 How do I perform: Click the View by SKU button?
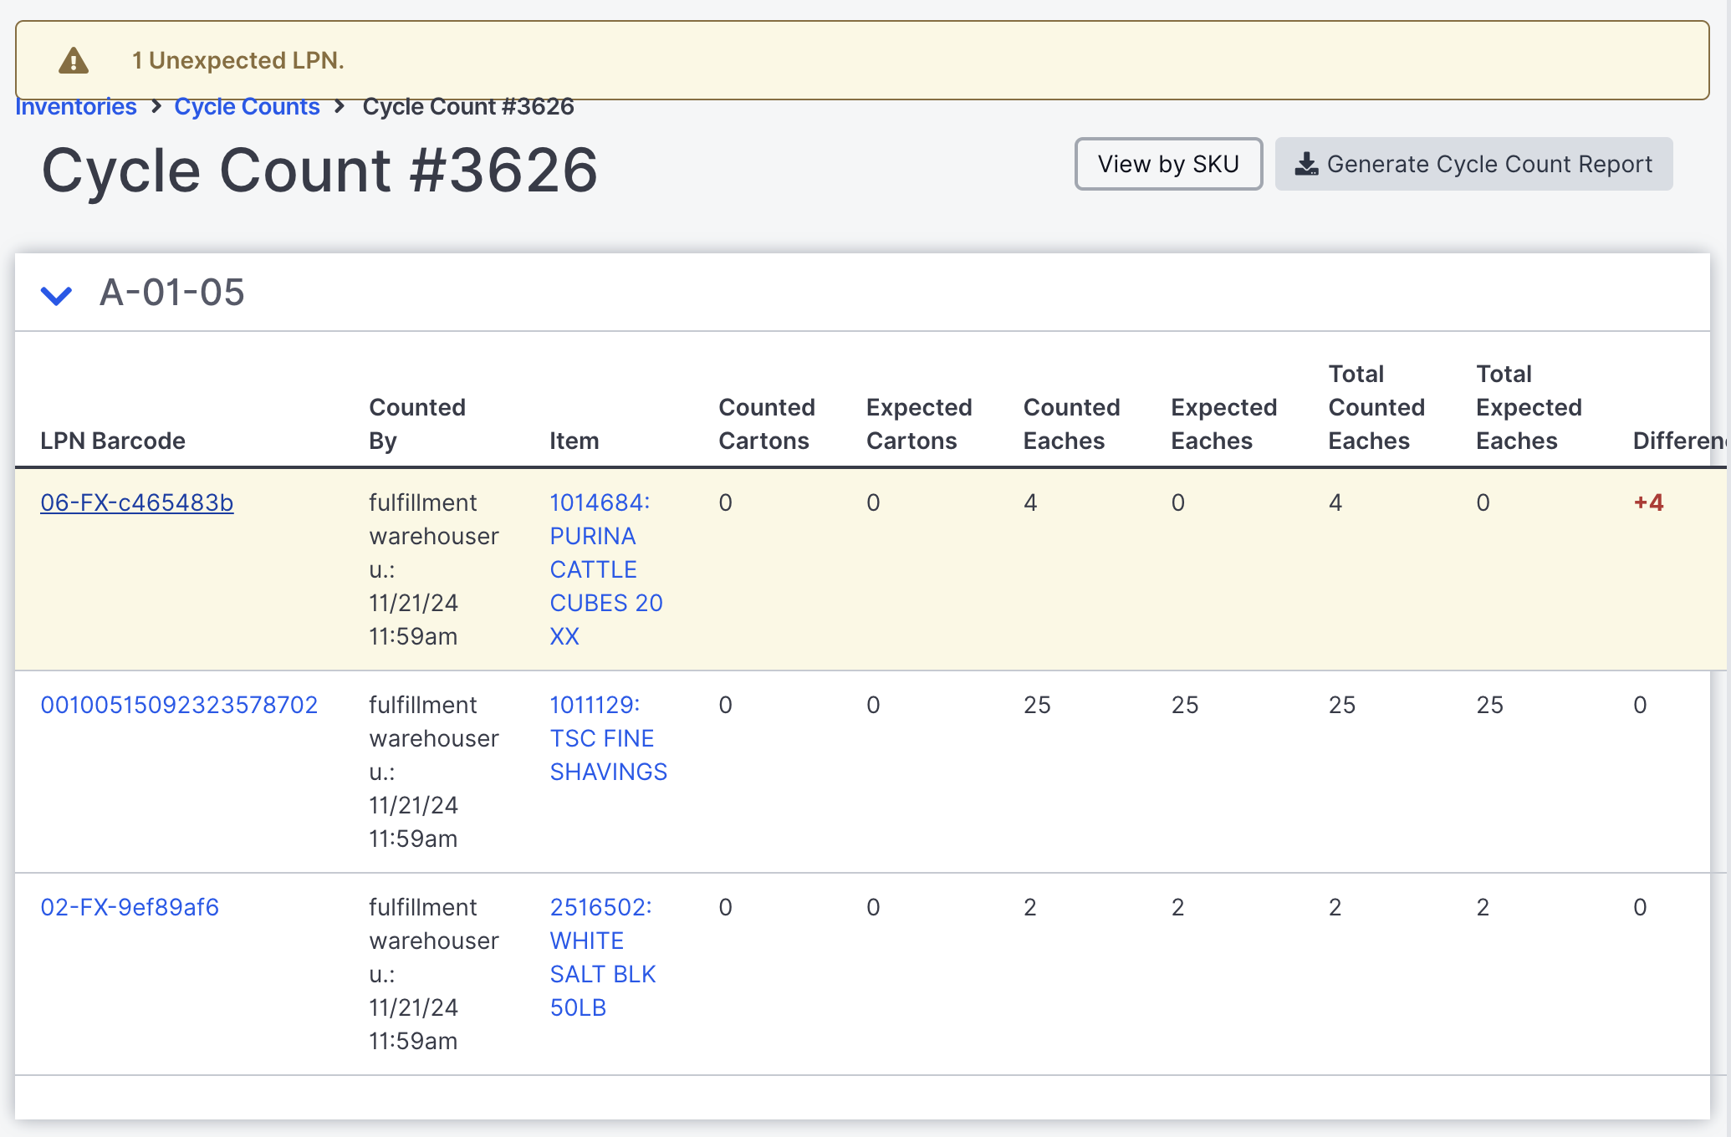pos(1168,164)
